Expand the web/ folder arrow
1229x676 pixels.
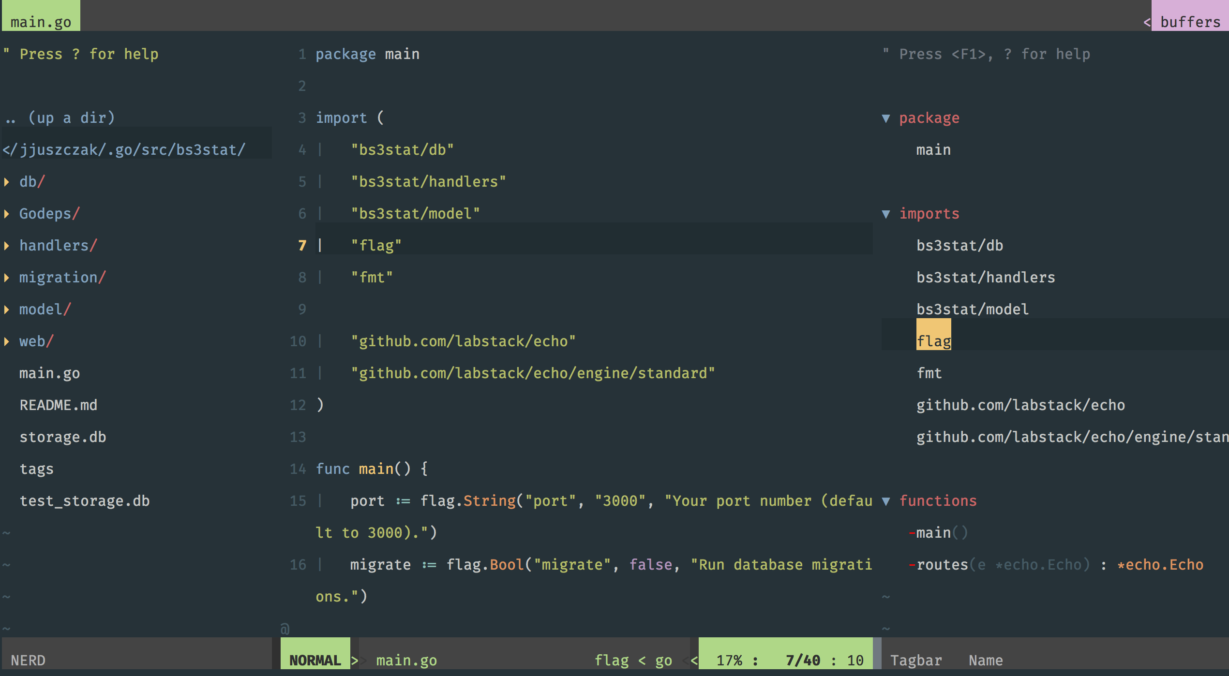point(7,341)
